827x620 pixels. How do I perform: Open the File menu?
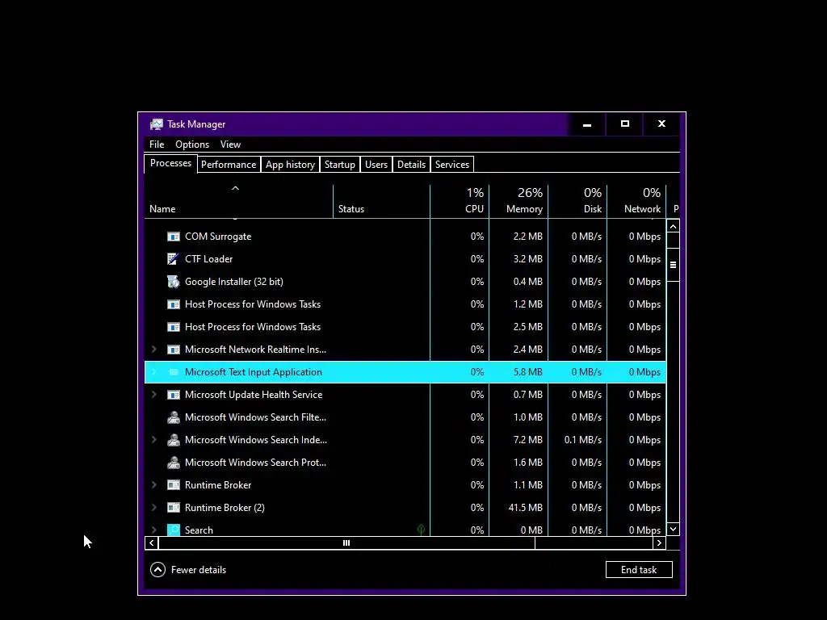pyautogui.click(x=157, y=145)
